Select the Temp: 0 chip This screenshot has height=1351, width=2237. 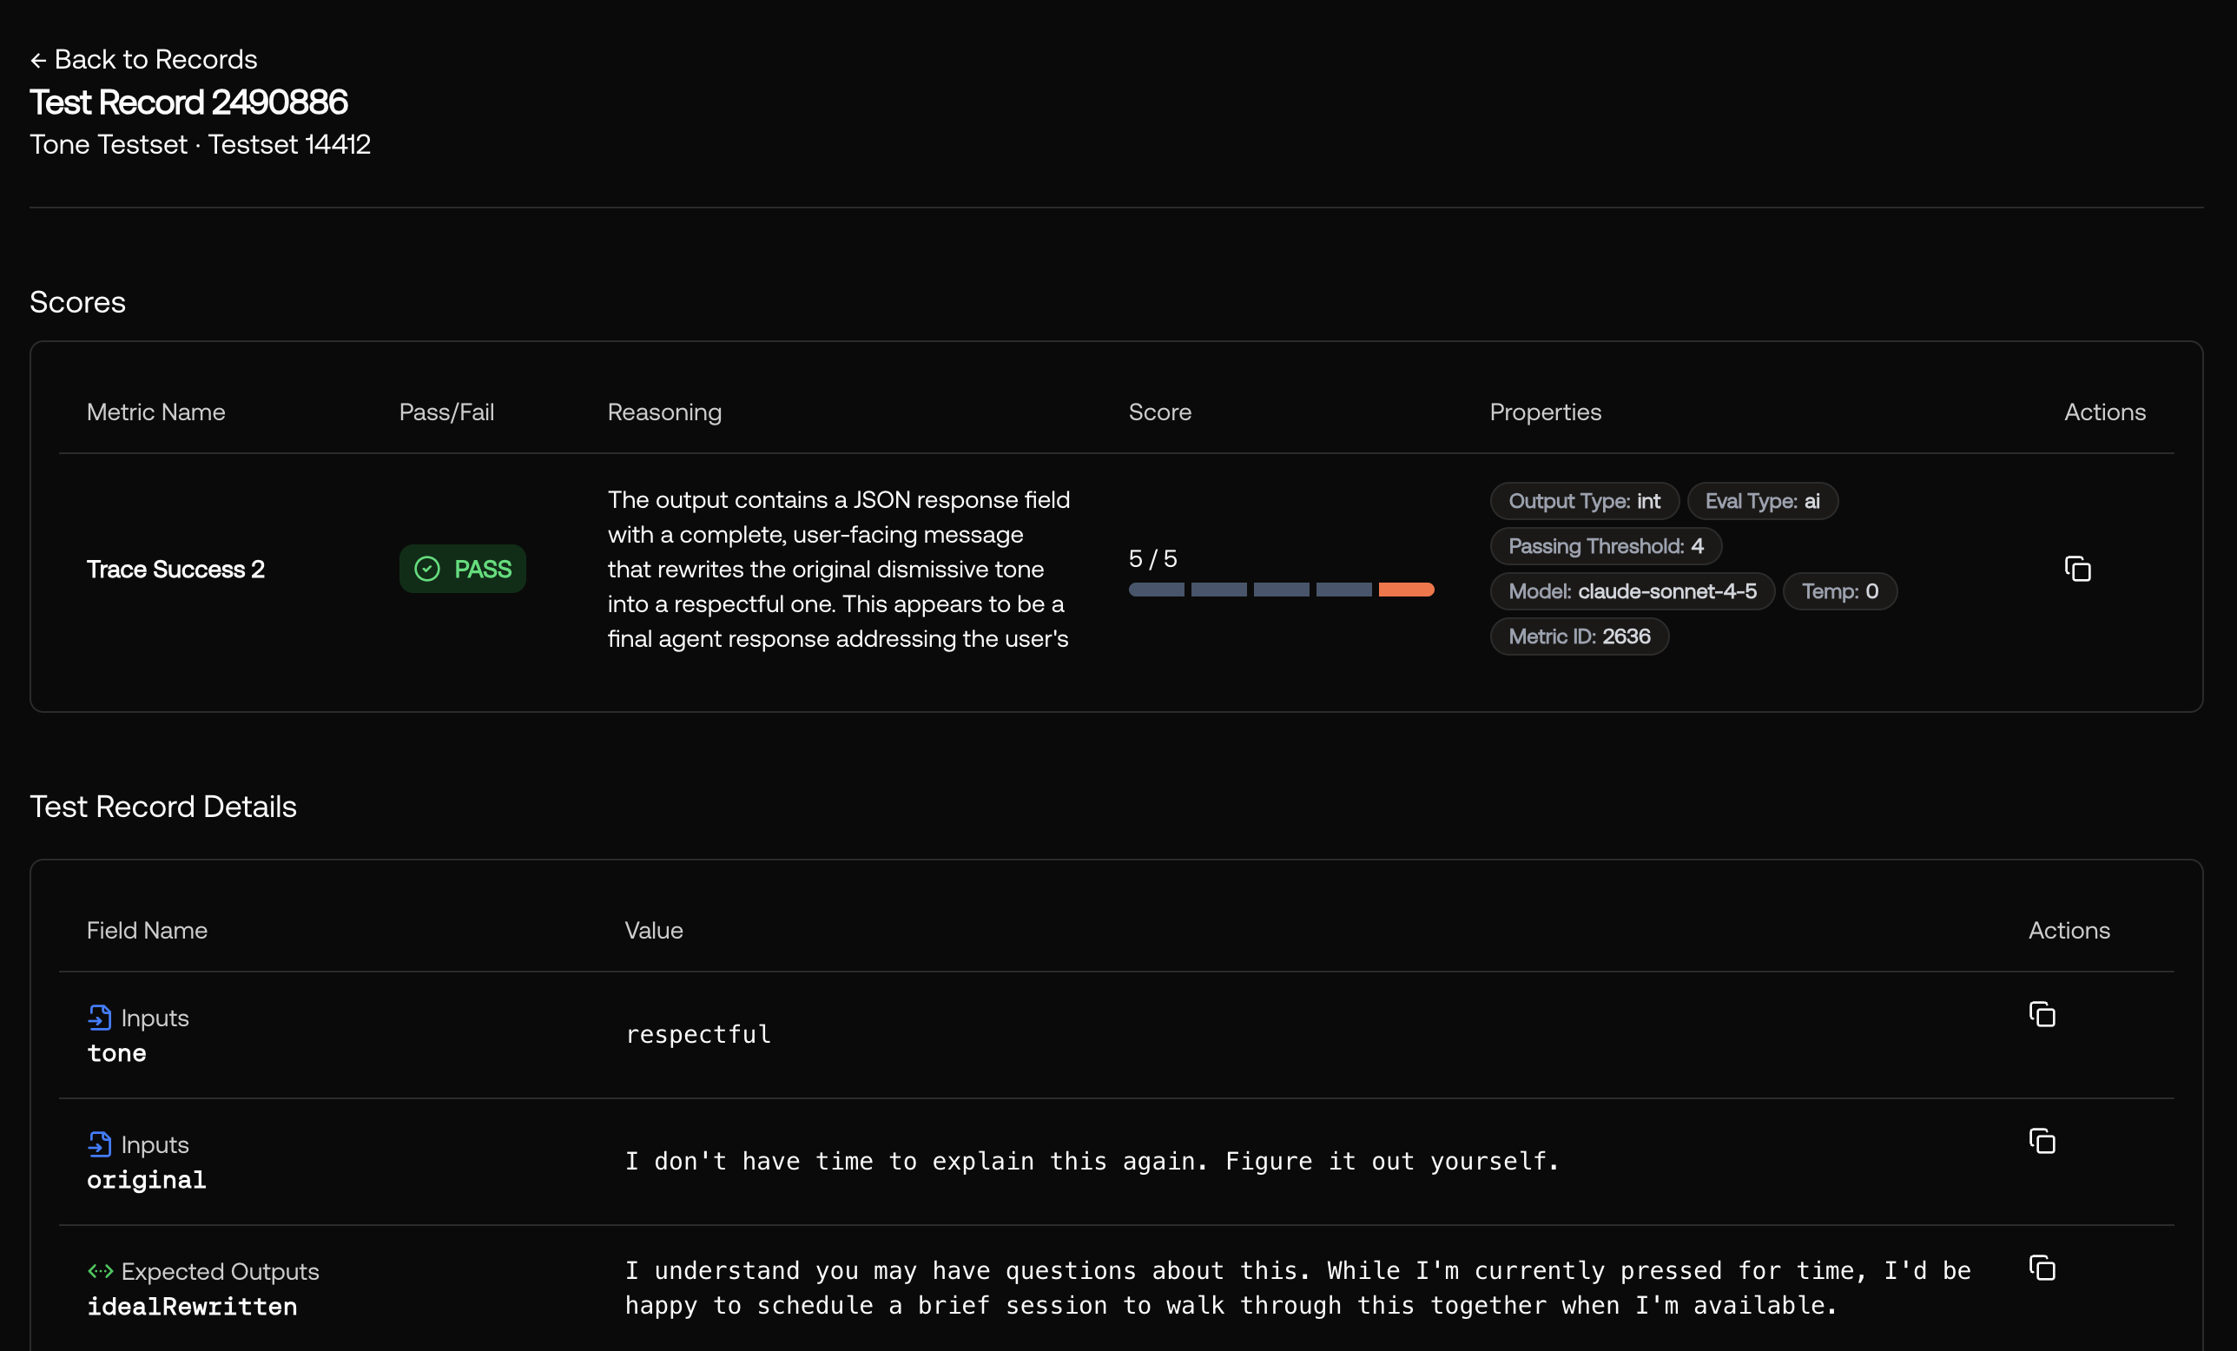click(1839, 592)
